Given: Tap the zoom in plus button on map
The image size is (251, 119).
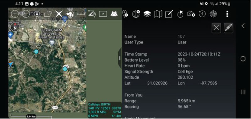Looking at the screenshot, I should [15, 14].
